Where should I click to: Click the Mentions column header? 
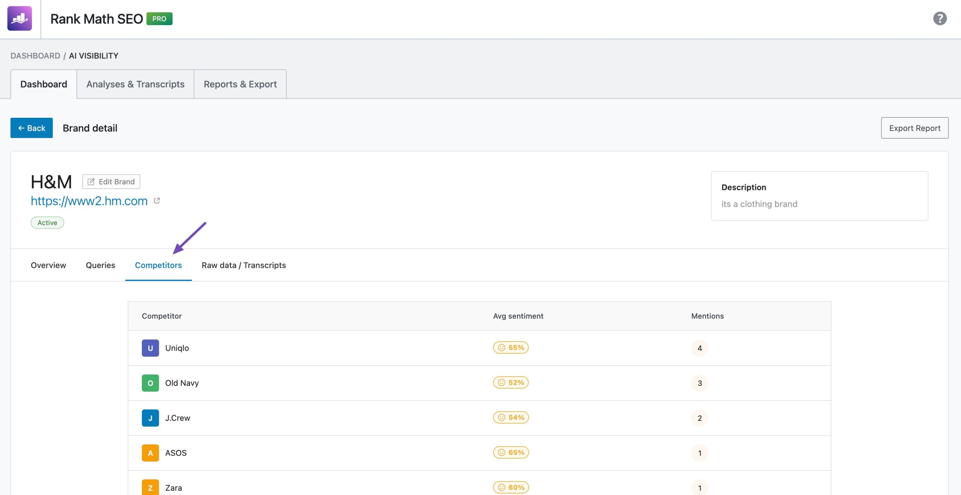pyautogui.click(x=707, y=316)
